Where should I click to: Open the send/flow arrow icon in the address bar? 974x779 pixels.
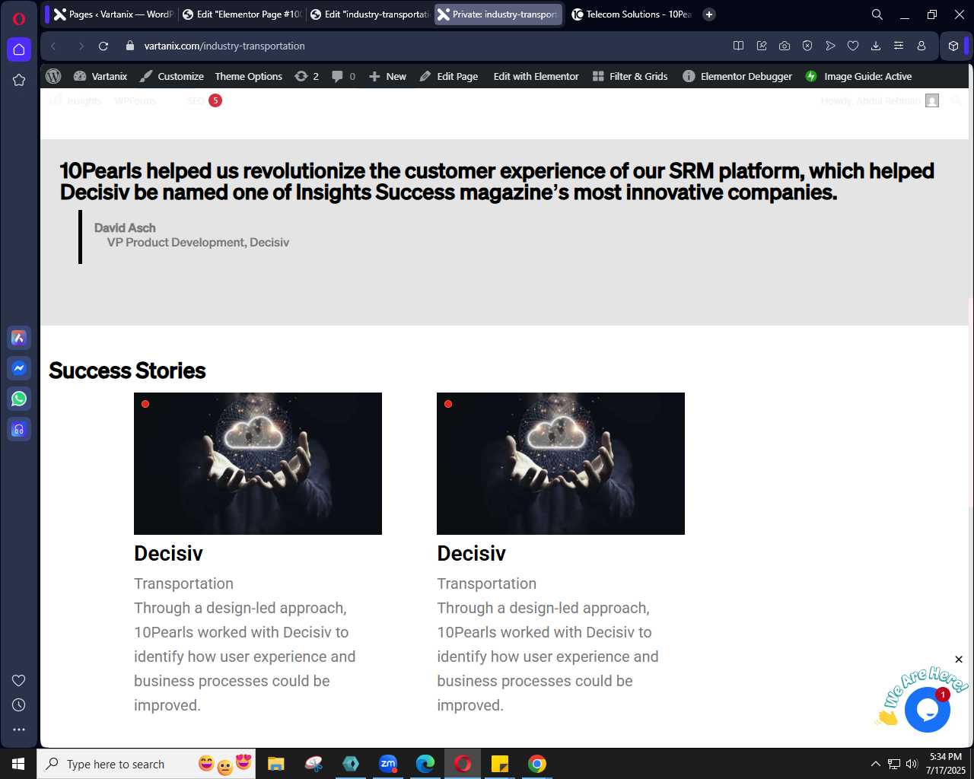pyautogui.click(x=830, y=46)
